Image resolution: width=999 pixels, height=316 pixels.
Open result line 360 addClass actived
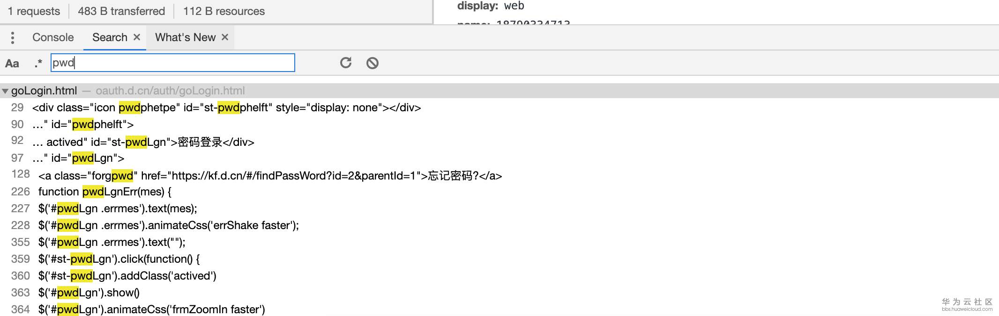(127, 276)
